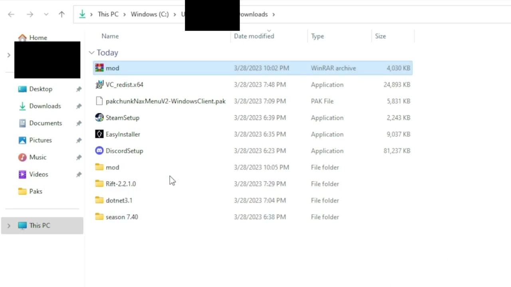Sort files by Size column

point(380,36)
